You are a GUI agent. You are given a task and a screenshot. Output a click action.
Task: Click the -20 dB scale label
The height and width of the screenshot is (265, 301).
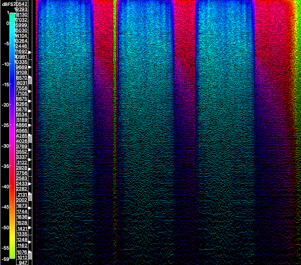6,105
